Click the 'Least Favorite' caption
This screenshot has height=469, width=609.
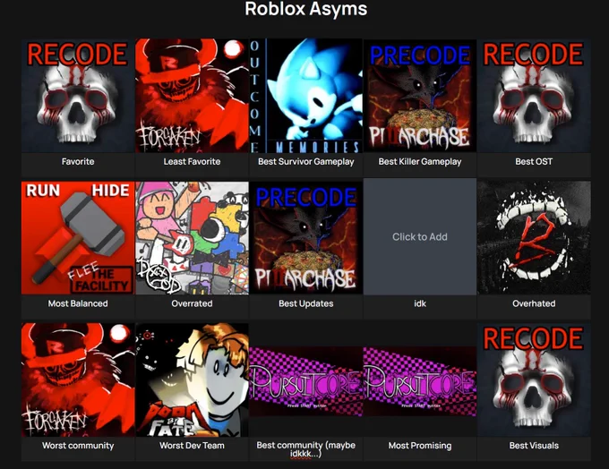[x=192, y=161]
